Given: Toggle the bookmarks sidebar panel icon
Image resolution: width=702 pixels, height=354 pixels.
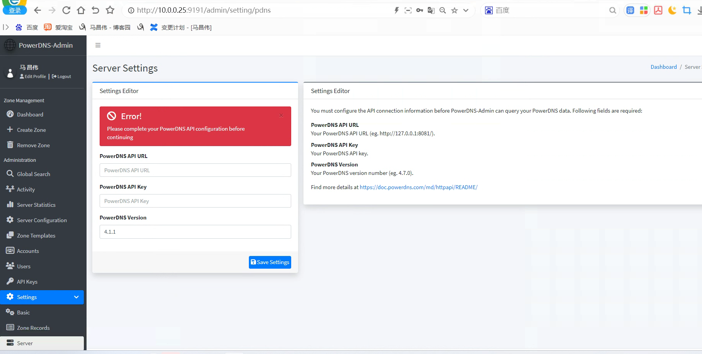Looking at the screenshot, I should (6, 27).
